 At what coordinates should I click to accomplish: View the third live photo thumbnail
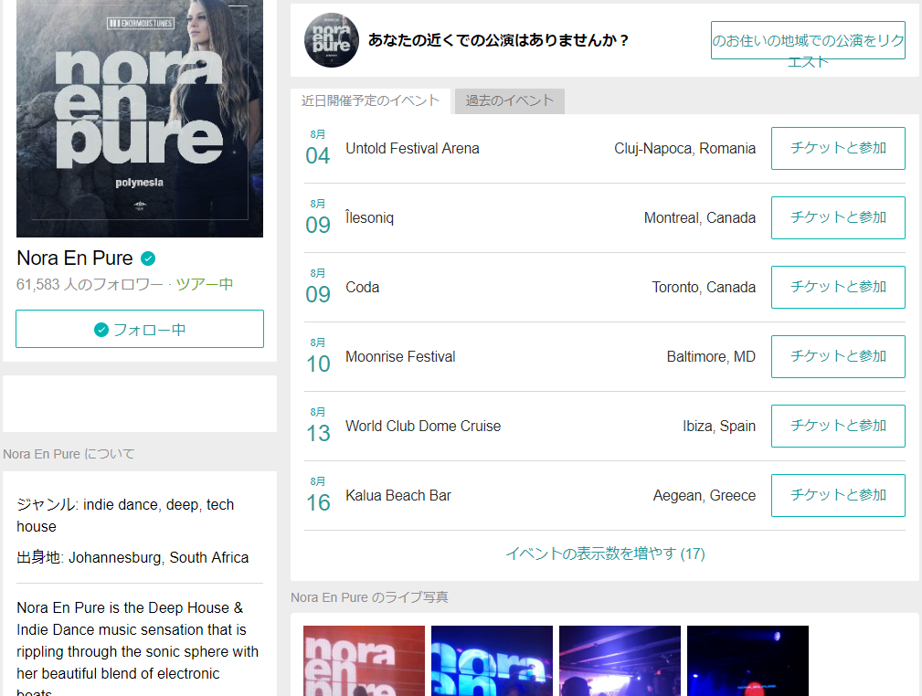click(x=620, y=660)
